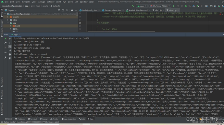This screenshot has width=224, height=125.
Task: Click the Select Opened File target icon
Action: tap(59, 10)
